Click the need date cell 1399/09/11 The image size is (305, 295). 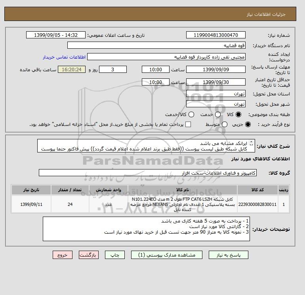tap(31, 204)
